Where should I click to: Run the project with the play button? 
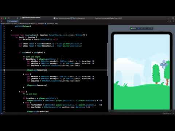pos(17,18)
